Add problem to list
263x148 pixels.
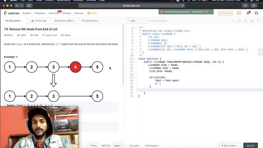[50, 35]
